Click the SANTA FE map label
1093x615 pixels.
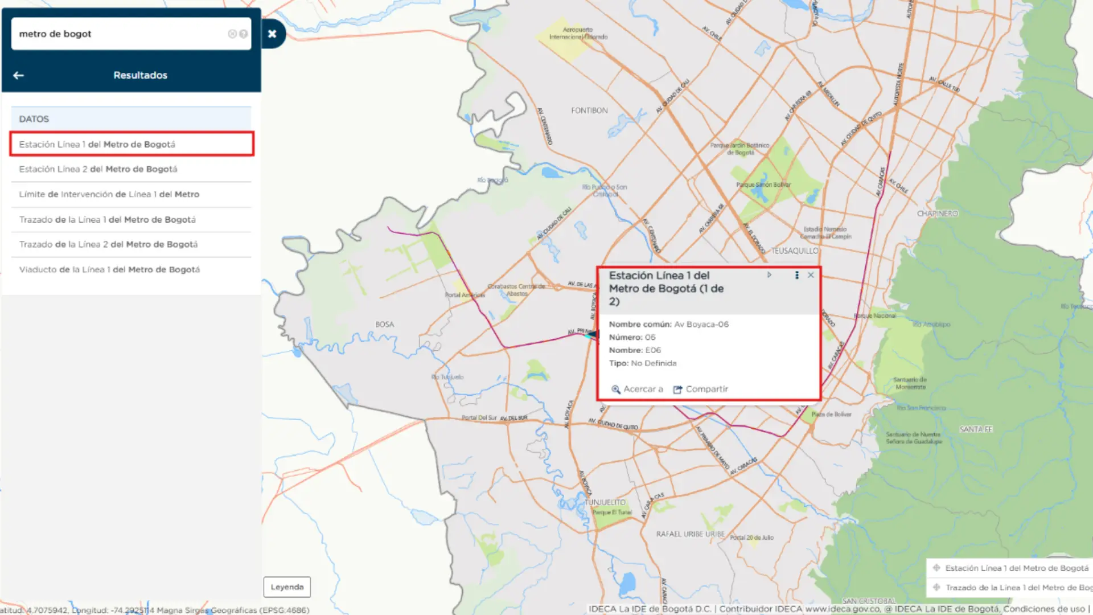(x=976, y=429)
